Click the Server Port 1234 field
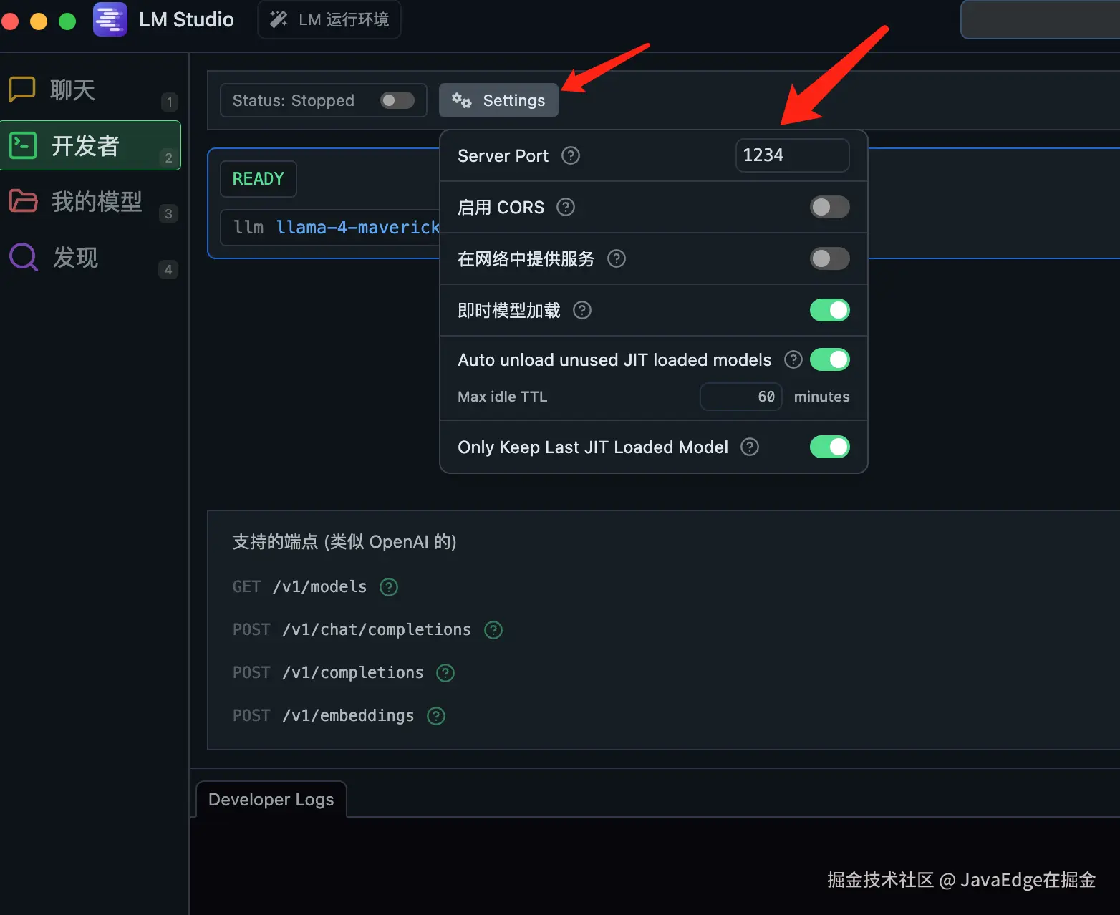This screenshot has width=1120, height=915. [x=792, y=155]
